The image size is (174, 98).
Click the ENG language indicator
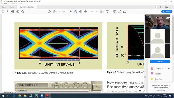158,96
